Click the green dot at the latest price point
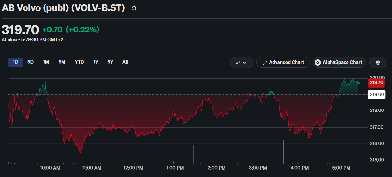 [x=359, y=83]
